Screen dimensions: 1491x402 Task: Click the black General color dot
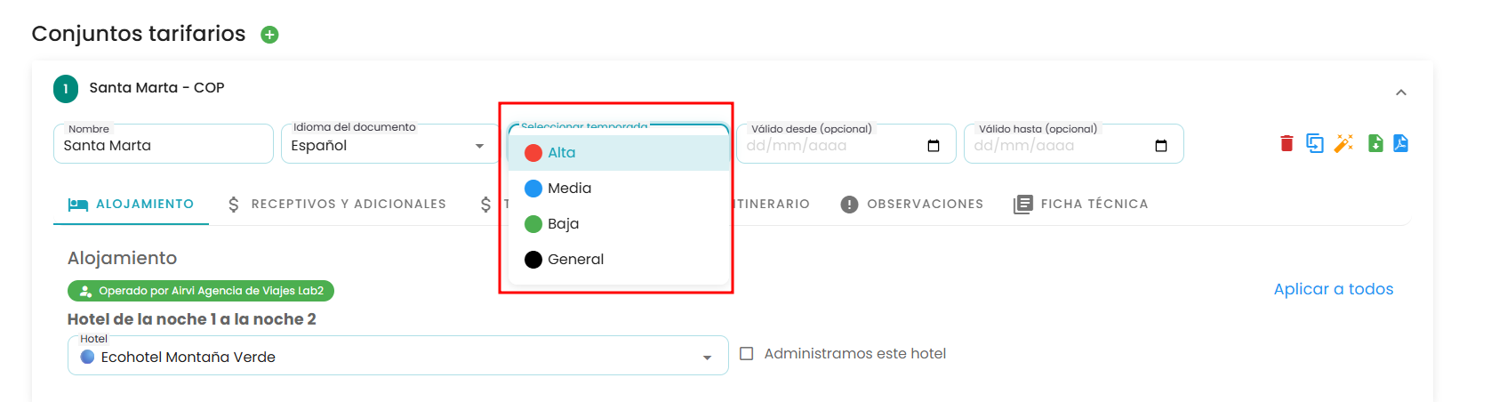pyautogui.click(x=533, y=260)
